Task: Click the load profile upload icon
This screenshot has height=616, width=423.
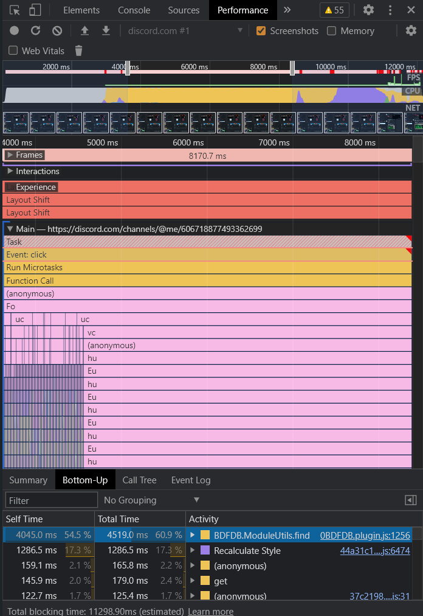Action: (84, 30)
